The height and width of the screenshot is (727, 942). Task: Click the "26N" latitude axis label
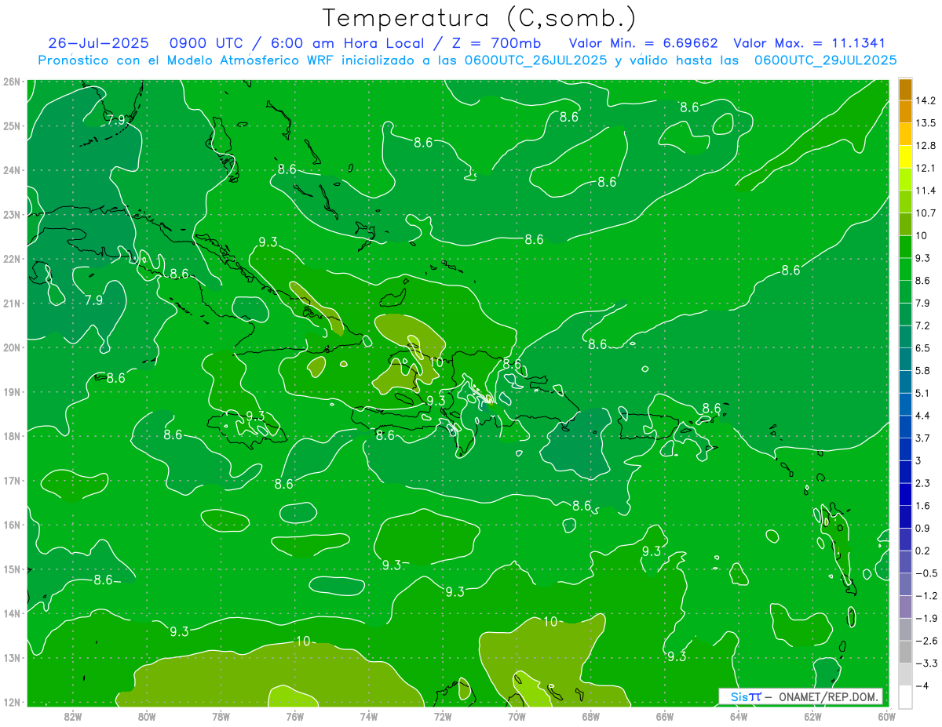(11, 82)
